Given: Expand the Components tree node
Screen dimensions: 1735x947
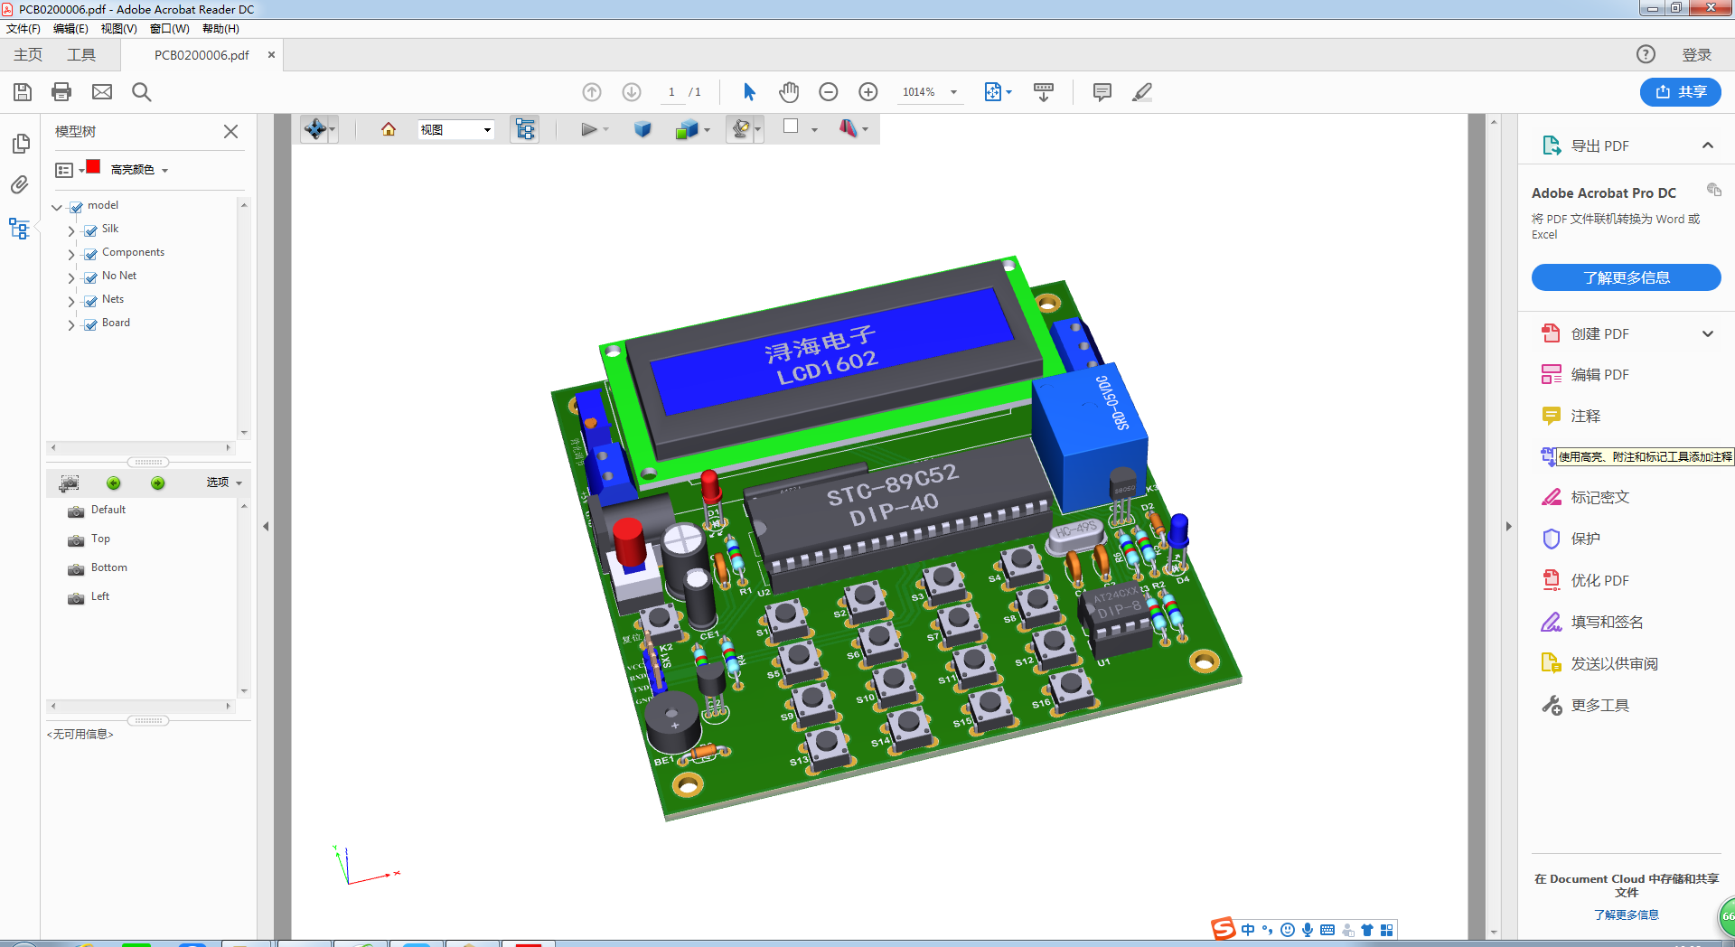Looking at the screenshot, I should pos(71,254).
